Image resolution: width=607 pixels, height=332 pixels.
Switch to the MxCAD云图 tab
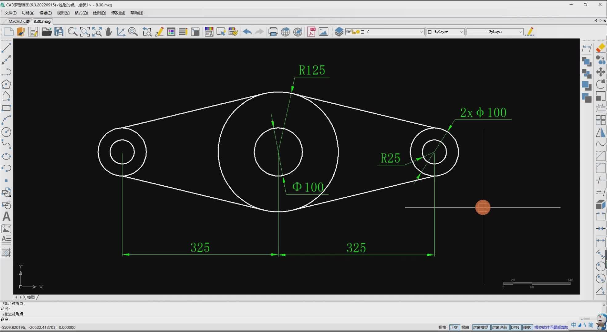18,21
